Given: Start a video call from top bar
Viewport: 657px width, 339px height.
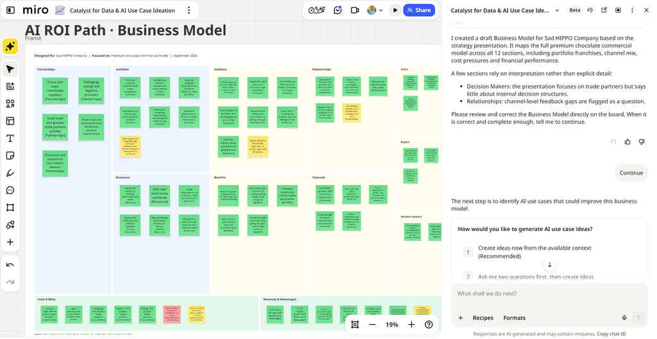Looking at the screenshot, I should click(355, 10).
